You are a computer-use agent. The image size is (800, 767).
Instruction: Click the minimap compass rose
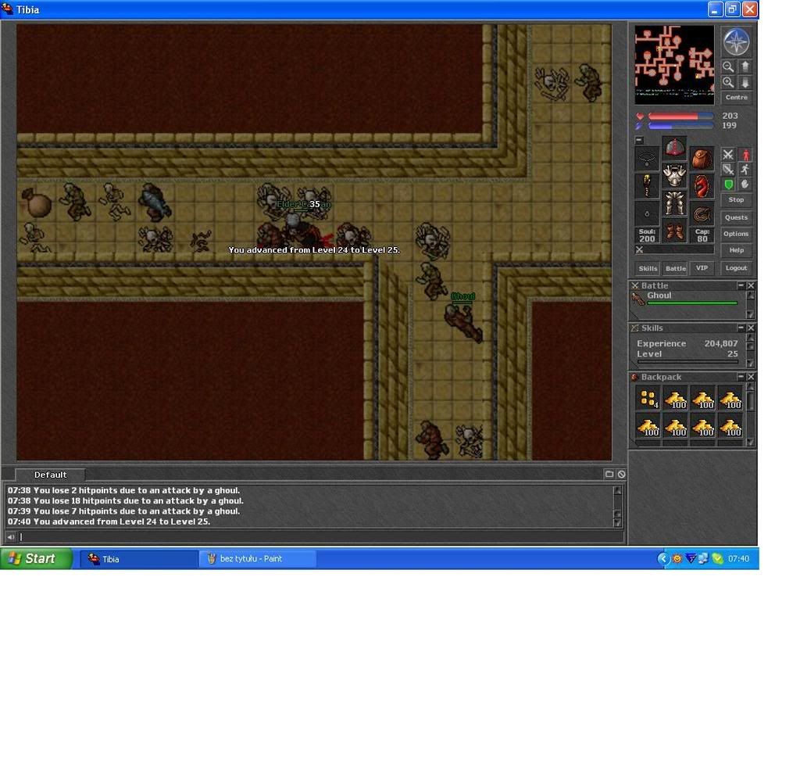click(736, 42)
